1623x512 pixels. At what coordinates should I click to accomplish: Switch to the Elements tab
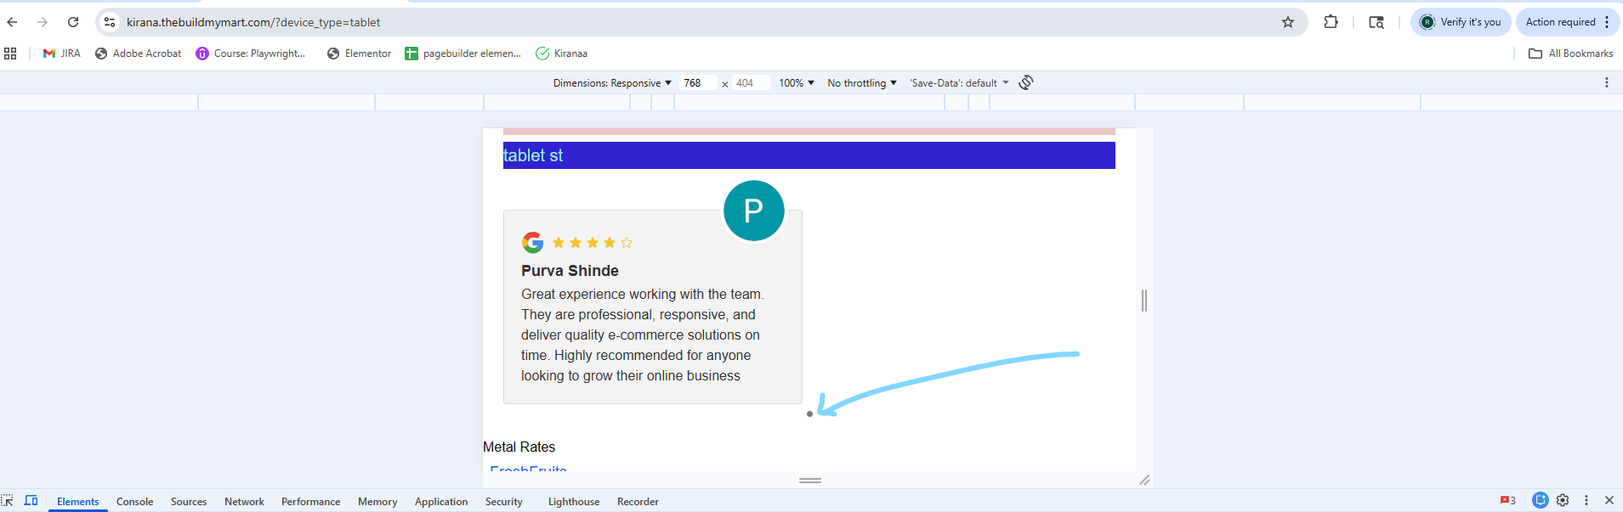77,502
